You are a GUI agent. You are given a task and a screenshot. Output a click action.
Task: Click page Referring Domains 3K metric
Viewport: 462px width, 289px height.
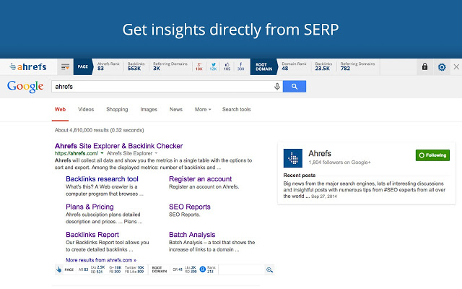(x=170, y=66)
